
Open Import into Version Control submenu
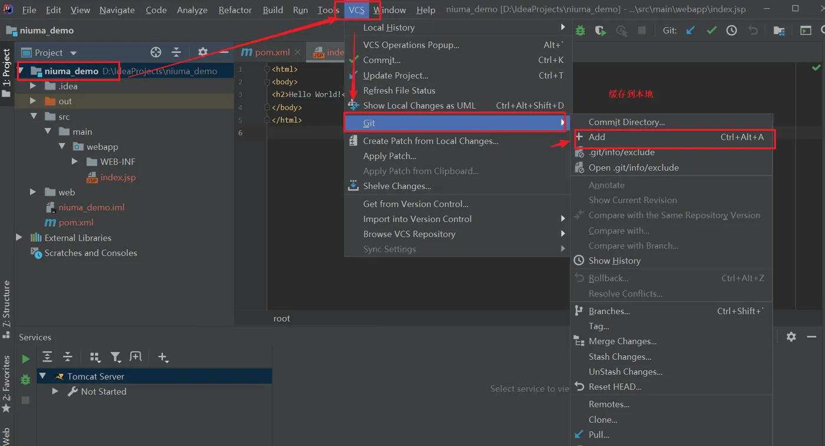(457, 219)
